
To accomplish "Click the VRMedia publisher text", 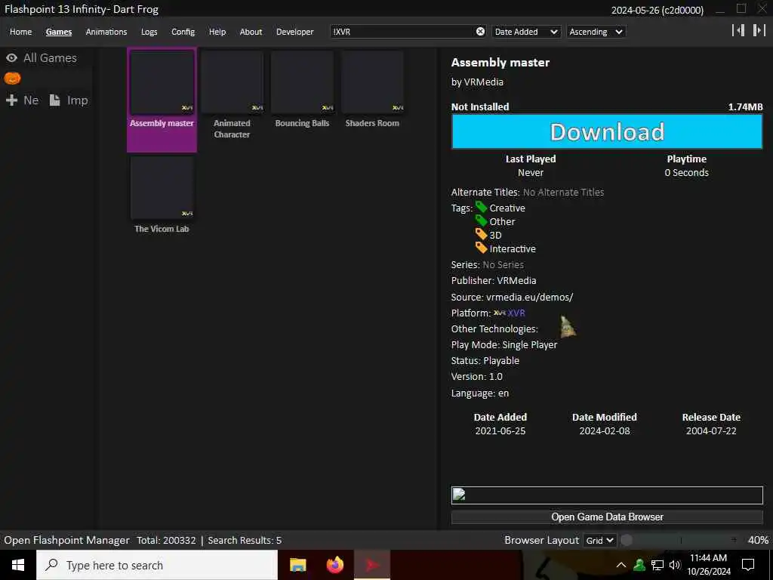I will [x=516, y=280].
